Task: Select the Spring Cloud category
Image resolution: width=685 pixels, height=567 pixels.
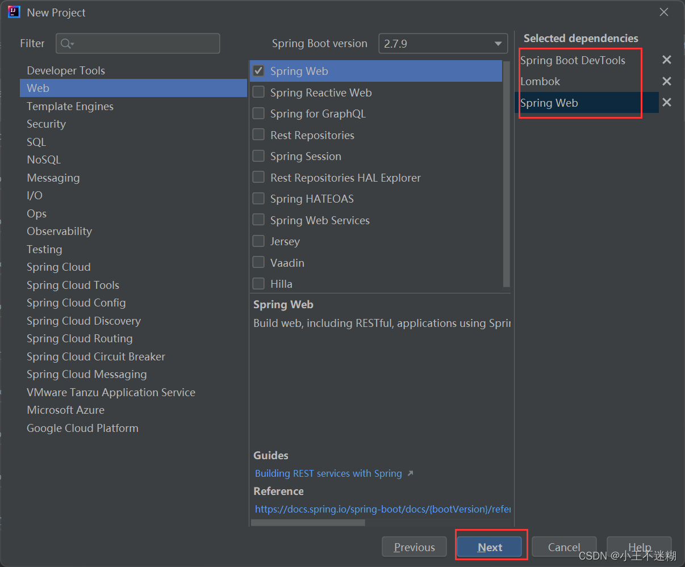Action: pos(133,267)
